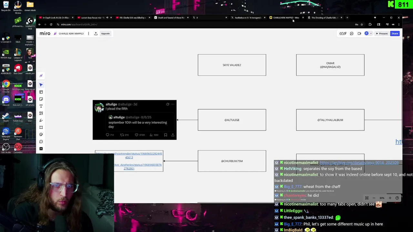Viewport: 413px width, 232px height.
Task: Open the reactions and timer tools icon
Action: 343,34
